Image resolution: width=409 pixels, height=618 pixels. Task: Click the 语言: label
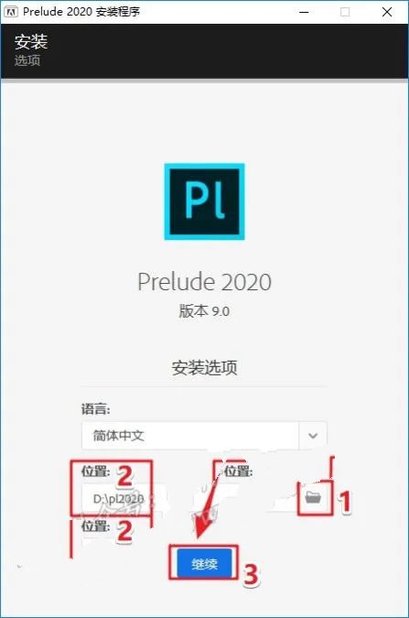(96, 409)
